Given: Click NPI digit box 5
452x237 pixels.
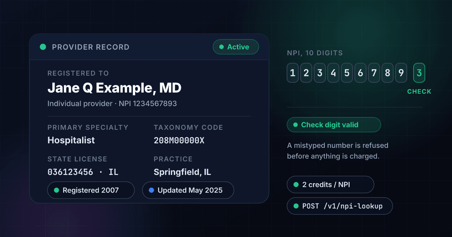Looking at the screenshot, I should click(x=347, y=73).
